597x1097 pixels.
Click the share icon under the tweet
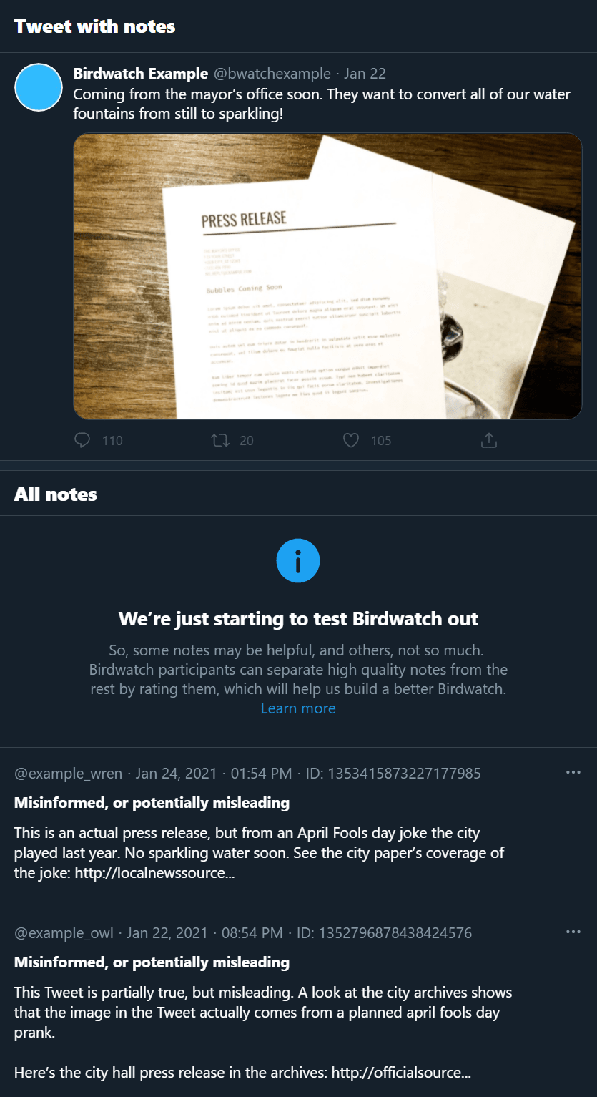point(489,440)
